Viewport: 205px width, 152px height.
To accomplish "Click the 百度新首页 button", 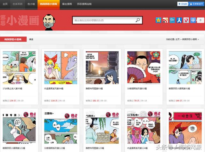I will 196,4.
